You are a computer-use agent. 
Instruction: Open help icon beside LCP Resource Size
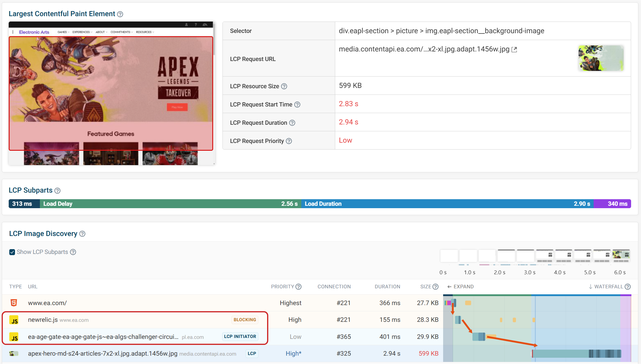coord(284,86)
